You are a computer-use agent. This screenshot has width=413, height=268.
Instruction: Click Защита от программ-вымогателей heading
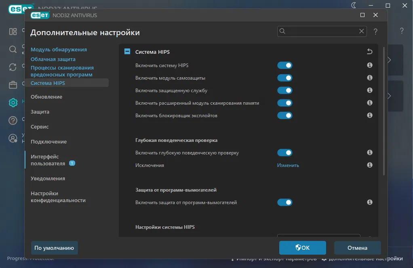coord(176,190)
